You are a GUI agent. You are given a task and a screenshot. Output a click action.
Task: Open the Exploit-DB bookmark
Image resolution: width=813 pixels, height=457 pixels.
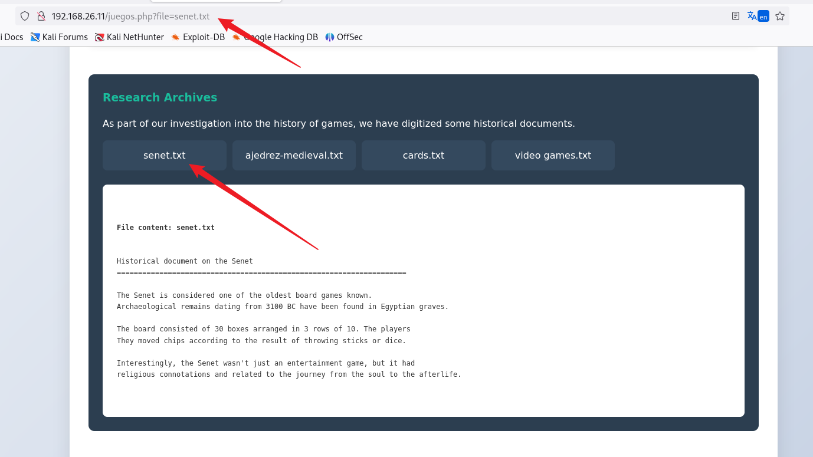(198, 37)
